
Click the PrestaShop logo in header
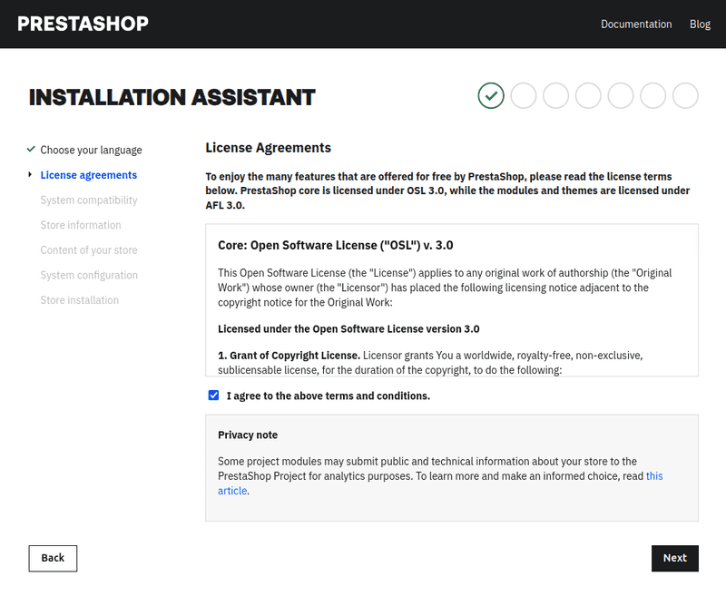83,24
